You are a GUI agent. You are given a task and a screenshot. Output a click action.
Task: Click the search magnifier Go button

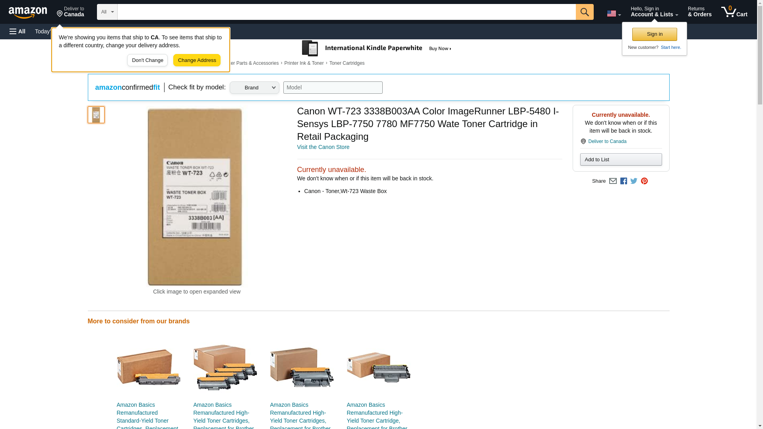coord(584,12)
